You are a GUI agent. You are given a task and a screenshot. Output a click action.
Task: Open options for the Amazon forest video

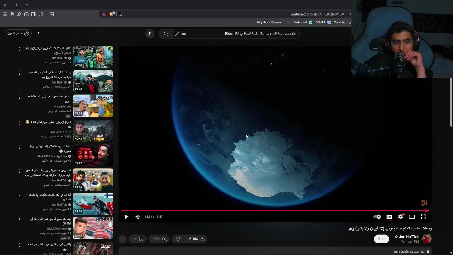coord(20,49)
